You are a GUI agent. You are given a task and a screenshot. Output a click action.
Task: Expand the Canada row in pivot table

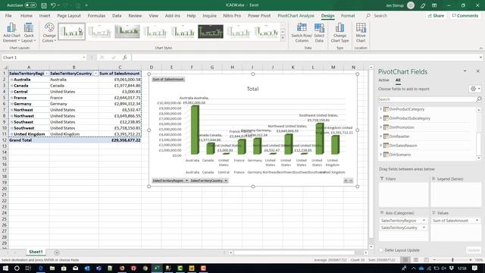pyautogui.click(x=11, y=86)
